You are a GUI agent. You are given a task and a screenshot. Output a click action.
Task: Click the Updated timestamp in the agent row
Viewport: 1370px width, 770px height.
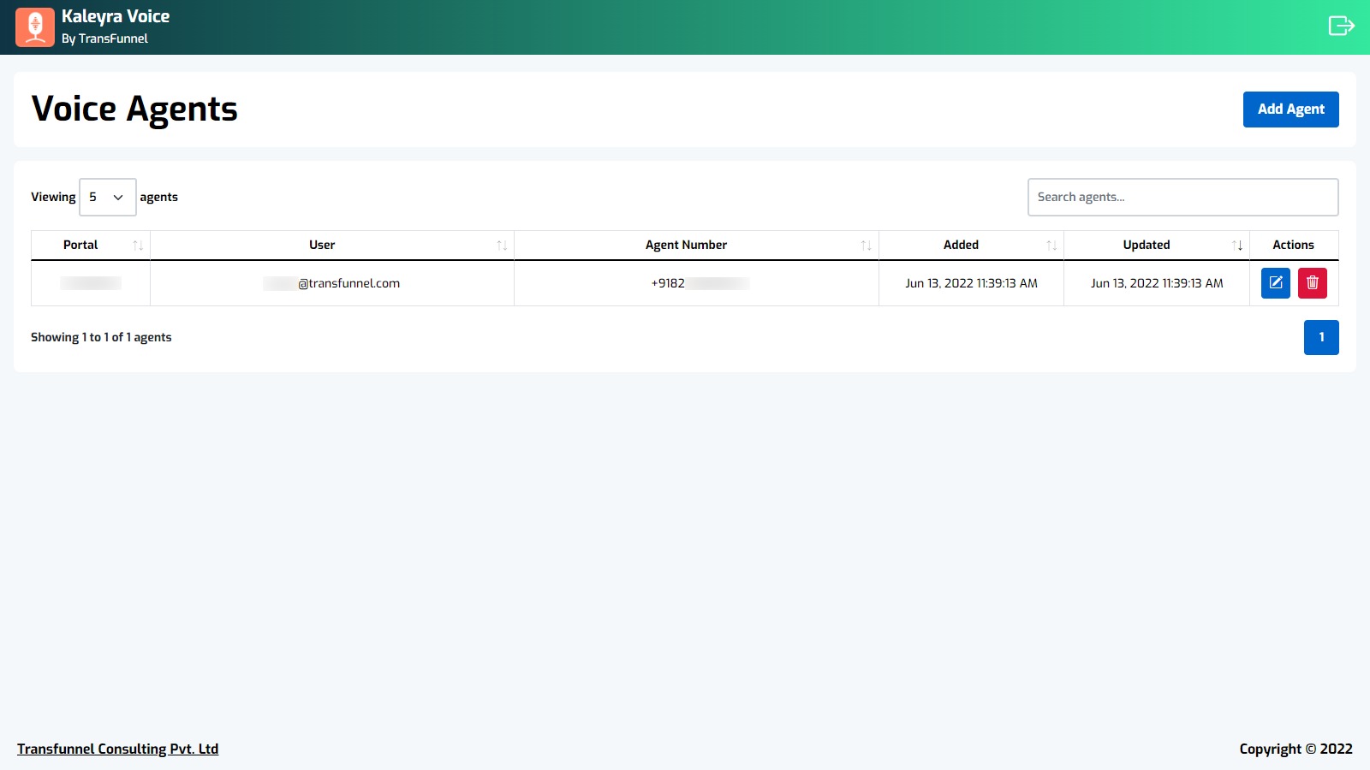pos(1156,283)
